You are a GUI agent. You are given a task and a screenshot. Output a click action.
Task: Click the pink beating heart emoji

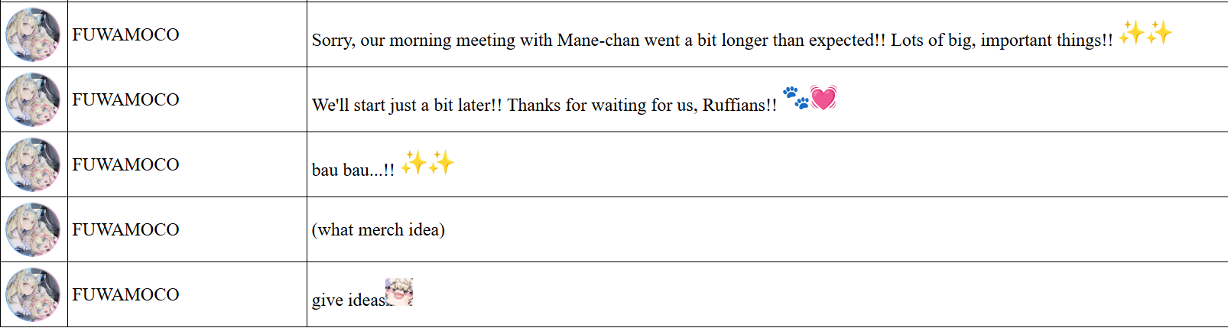click(824, 98)
